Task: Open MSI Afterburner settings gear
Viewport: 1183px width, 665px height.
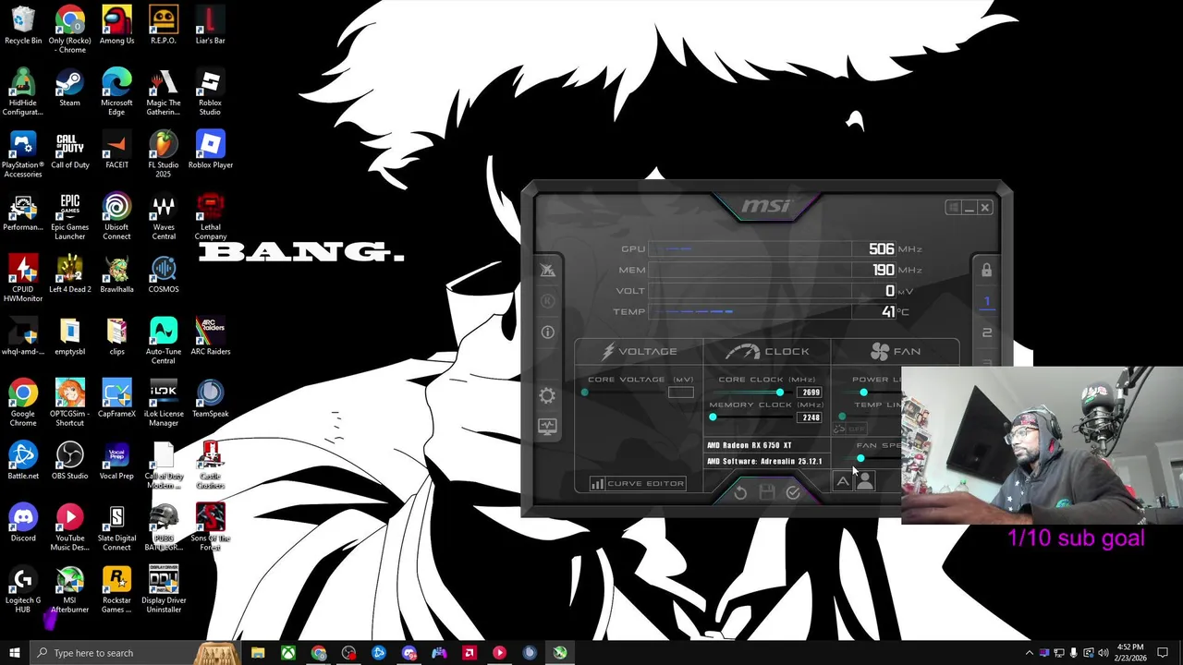Action: (547, 396)
